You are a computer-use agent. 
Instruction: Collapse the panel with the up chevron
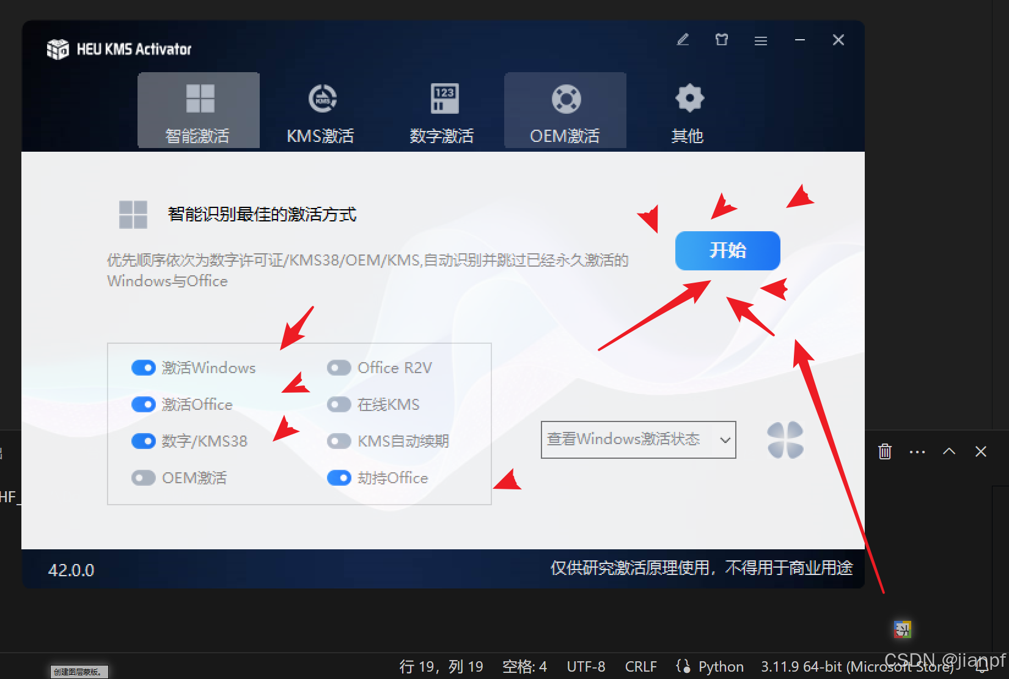click(x=949, y=451)
